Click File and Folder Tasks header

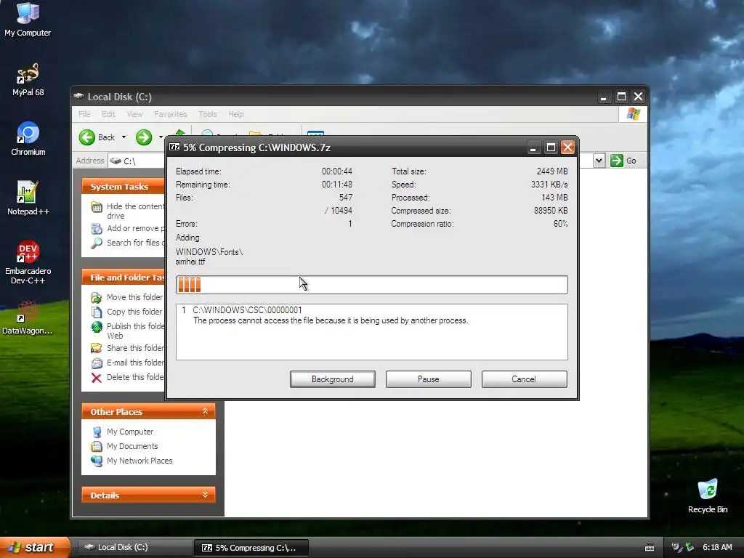click(124, 278)
